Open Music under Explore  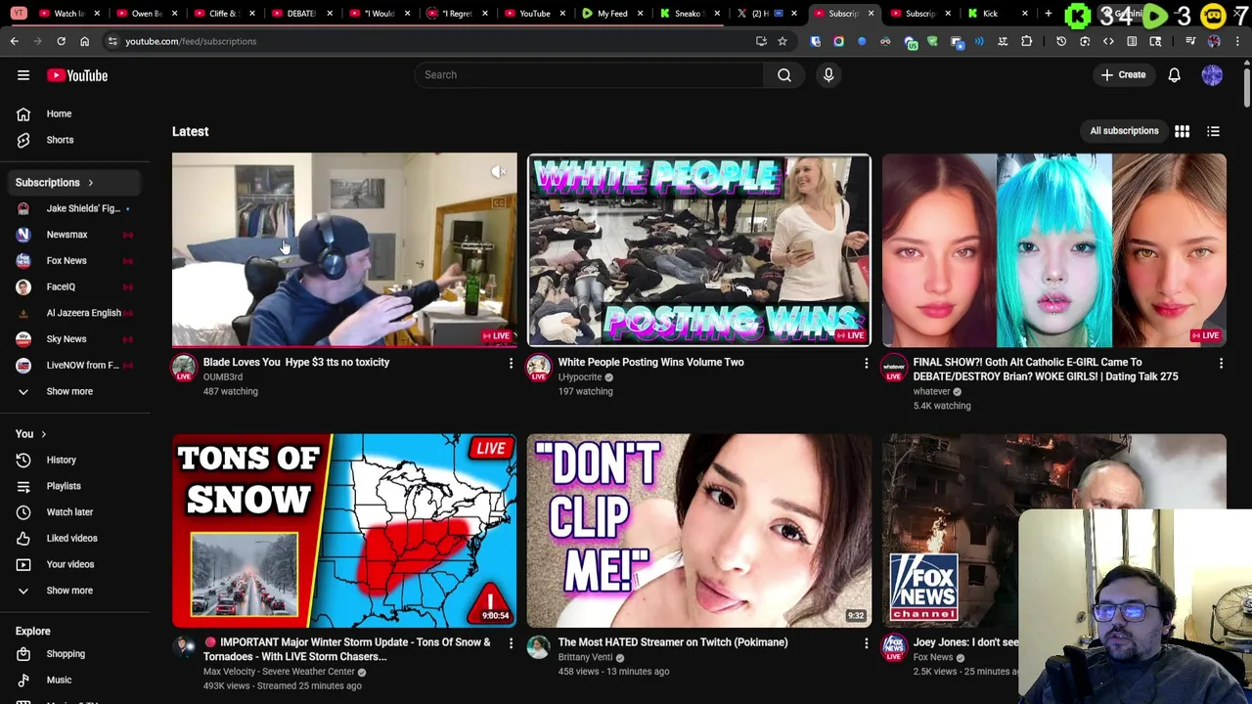click(74, 681)
